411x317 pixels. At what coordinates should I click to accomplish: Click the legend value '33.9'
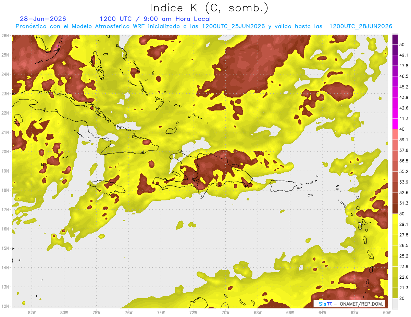[403, 182]
